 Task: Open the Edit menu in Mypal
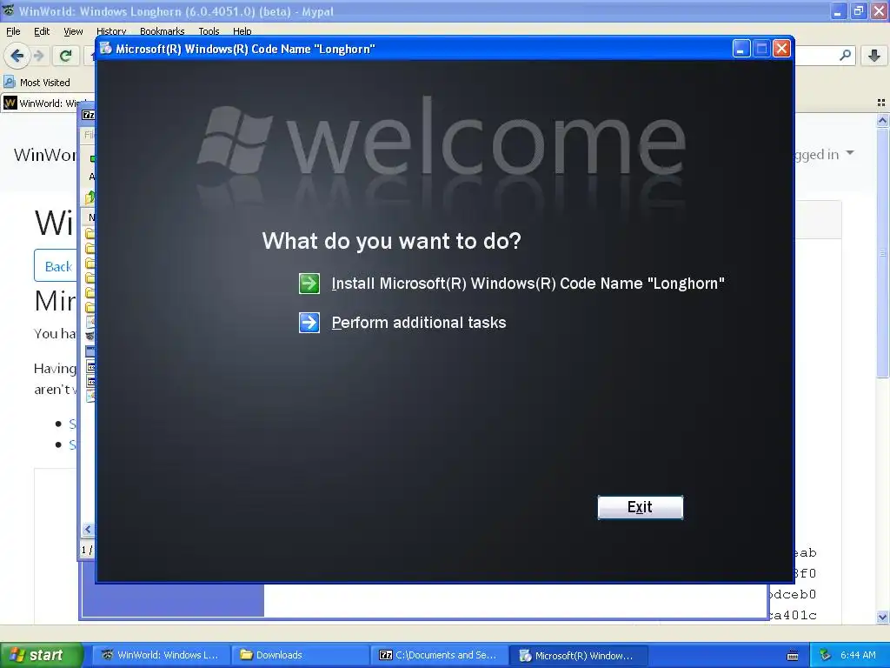pyautogui.click(x=42, y=31)
